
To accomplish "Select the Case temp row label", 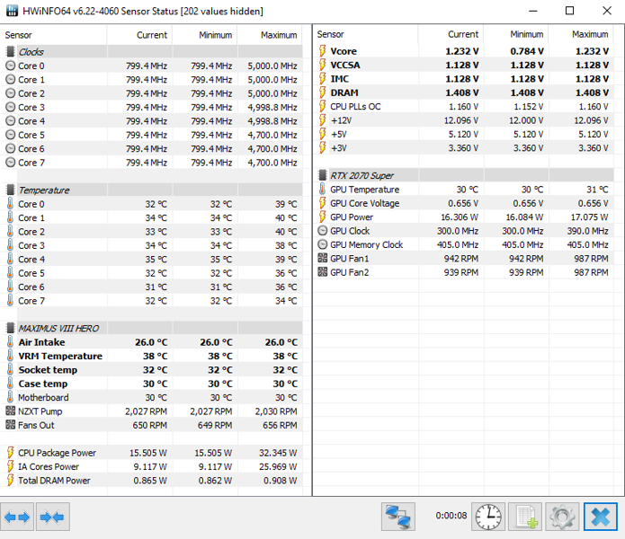I will coord(43,384).
